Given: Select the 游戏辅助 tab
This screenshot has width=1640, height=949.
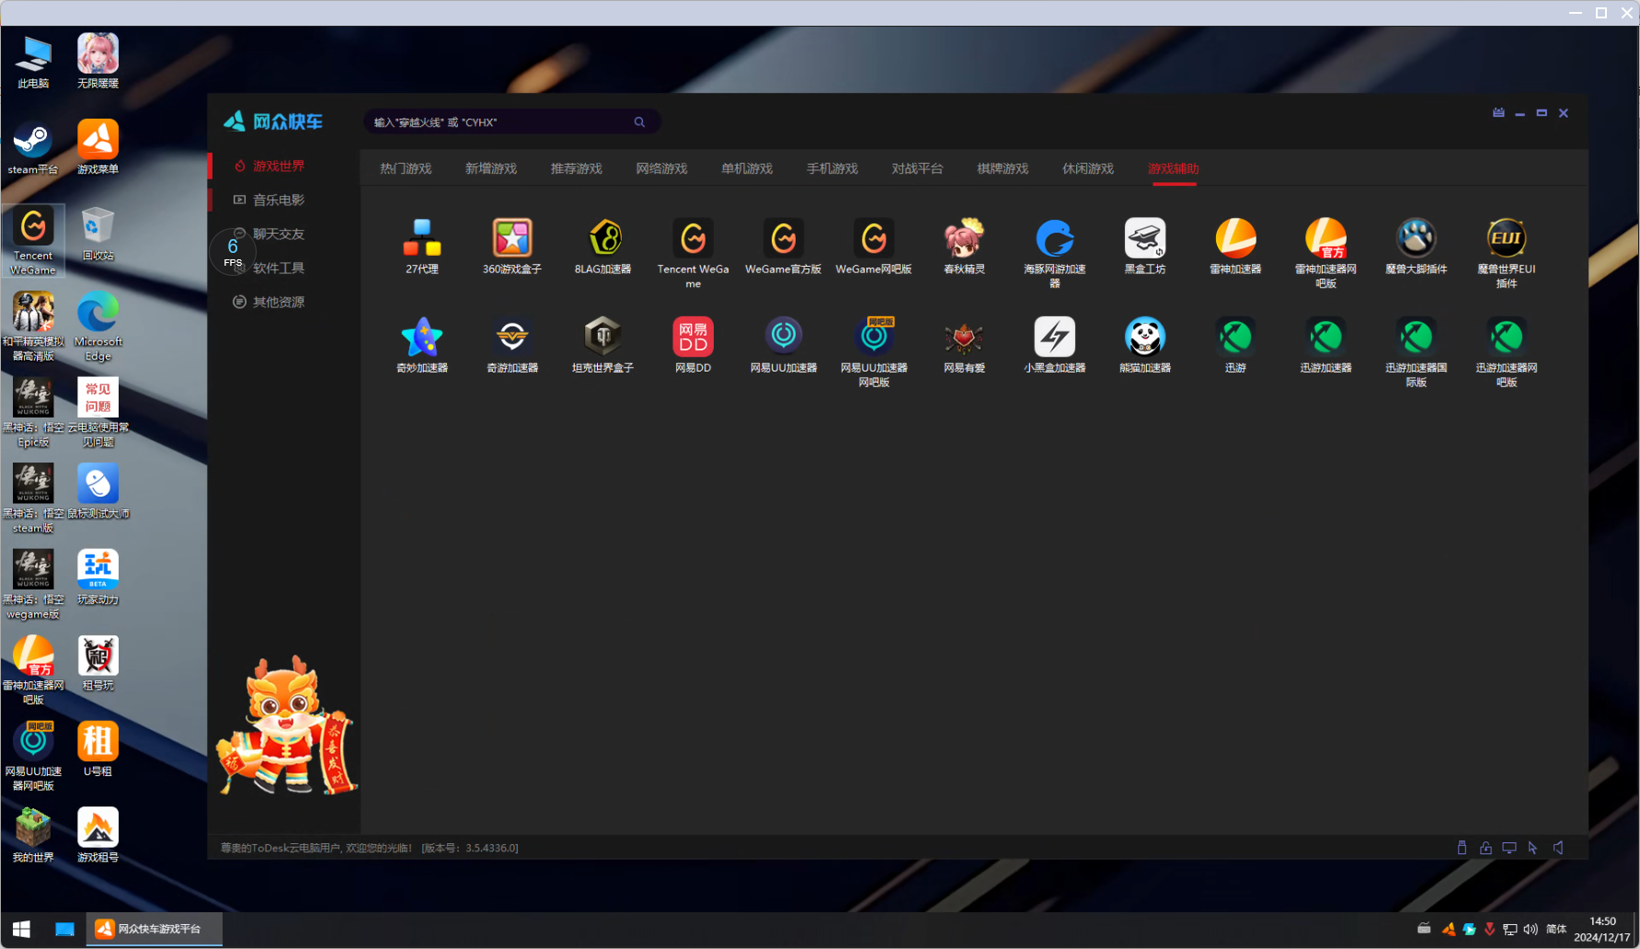Looking at the screenshot, I should (x=1174, y=168).
